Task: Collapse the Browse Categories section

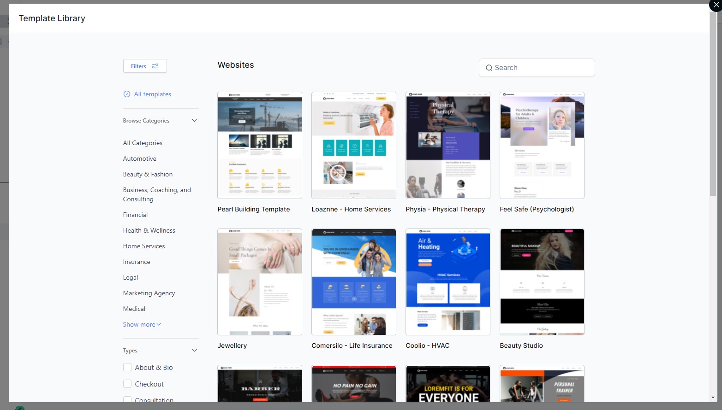Action: (195, 121)
